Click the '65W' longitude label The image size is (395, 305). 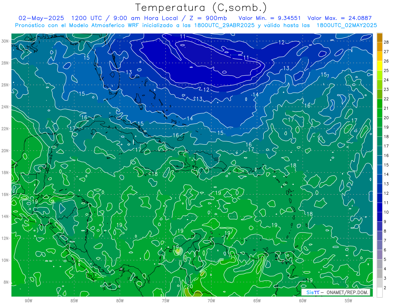(257, 301)
